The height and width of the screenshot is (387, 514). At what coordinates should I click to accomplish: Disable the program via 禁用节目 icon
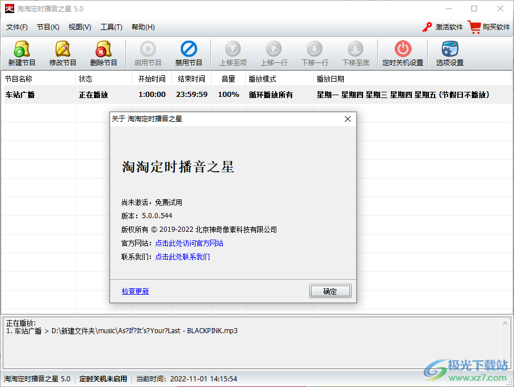coord(188,53)
